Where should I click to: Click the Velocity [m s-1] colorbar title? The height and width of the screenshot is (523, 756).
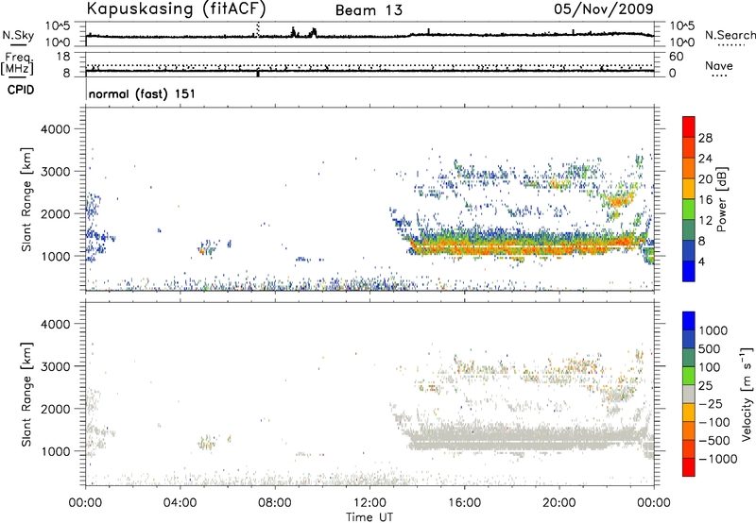747,394
